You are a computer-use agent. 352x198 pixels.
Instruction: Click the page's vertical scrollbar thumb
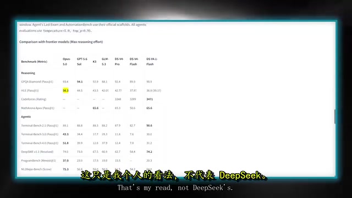335,117
